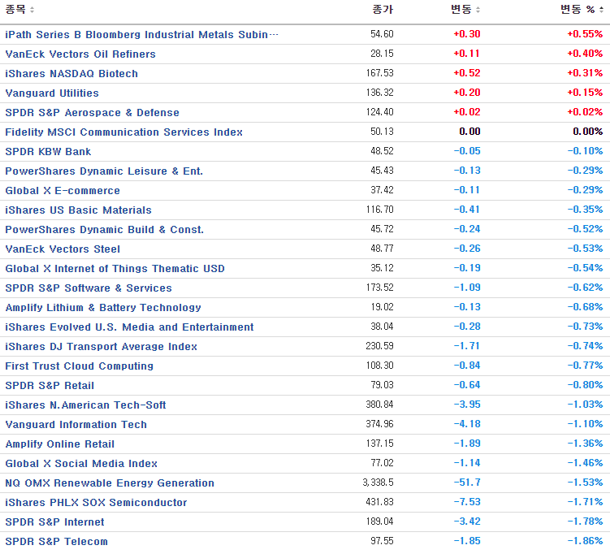Viewport: 610px width, 554px height.
Task: Select the -1.78% change percent value
Action: 585,522
